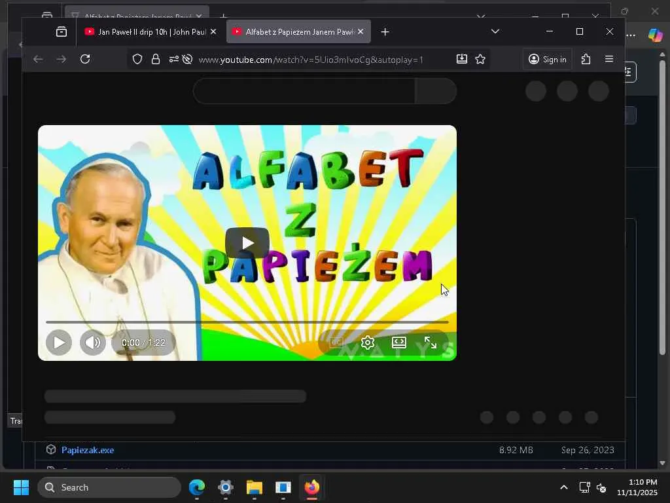670x503 pixels.
Task: Go back to the previous page
Action: pyautogui.click(x=38, y=59)
